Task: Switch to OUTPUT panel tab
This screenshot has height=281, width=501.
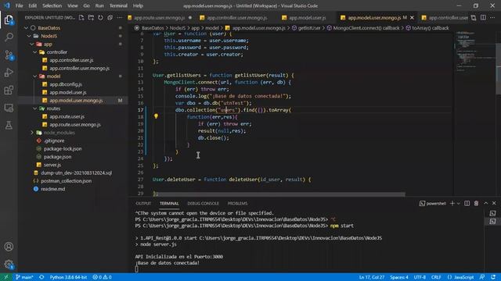Action: [x=143, y=203]
